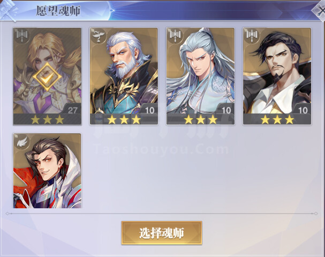Viewport: 325px width, 257px height.
Task: Click the three stars under blonde hero
Action: coord(47,119)
